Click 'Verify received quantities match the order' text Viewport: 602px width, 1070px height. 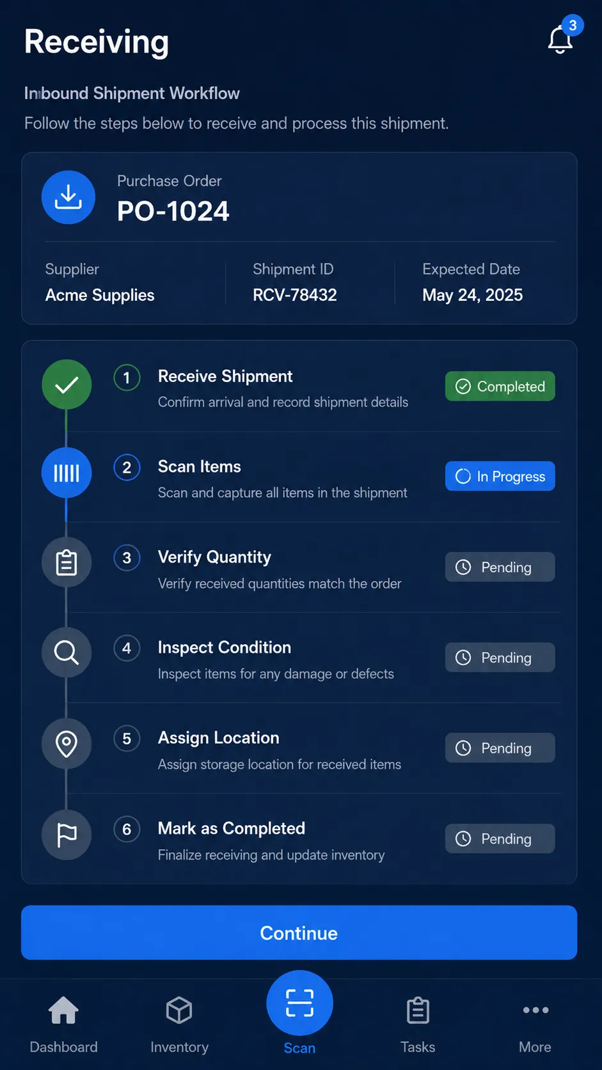280,584
